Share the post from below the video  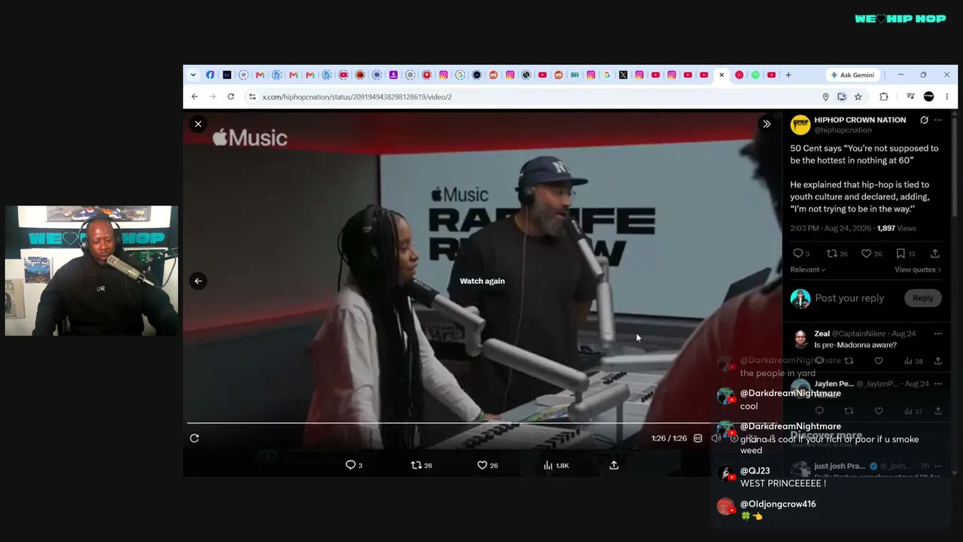(614, 465)
